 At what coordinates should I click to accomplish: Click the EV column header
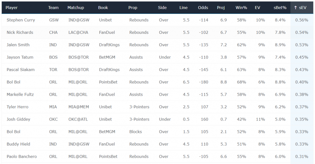tap(257, 8)
